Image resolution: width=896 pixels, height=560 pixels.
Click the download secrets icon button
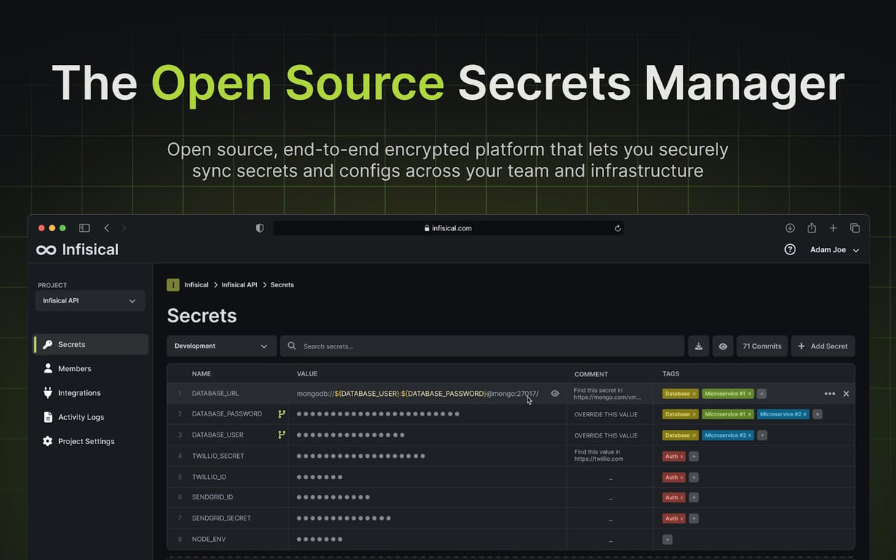pos(698,346)
